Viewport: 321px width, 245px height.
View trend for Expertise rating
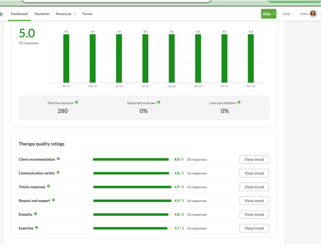coord(254,228)
